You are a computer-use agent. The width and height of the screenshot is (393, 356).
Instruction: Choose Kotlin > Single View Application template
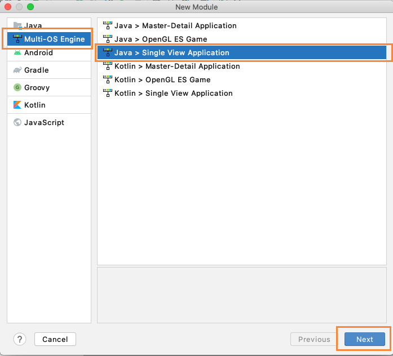coord(242,93)
